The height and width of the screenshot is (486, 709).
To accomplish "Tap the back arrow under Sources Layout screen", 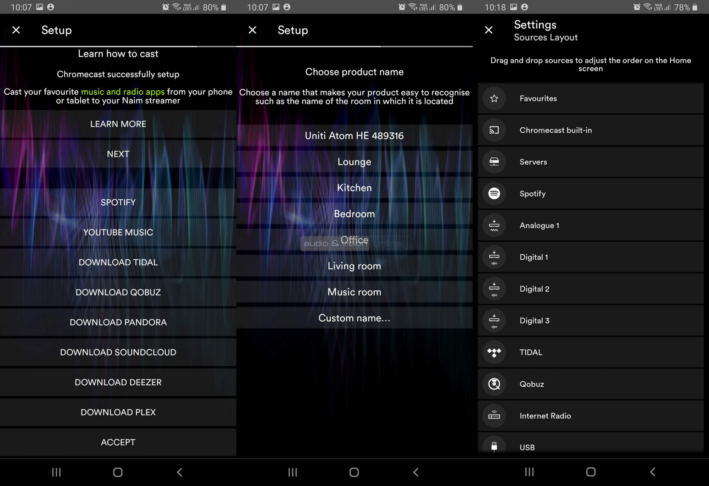I will point(653,472).
